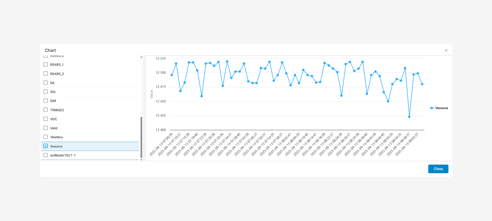Click the parameter list scrollbar thumb
The width and height of the screenshot is (492, 221).
(x=141, y=137)
